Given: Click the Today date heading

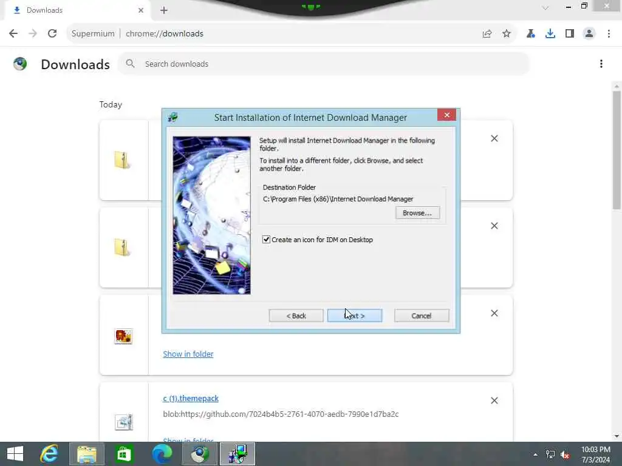Looking at the screenshot, I should click(x=111, y=104).
